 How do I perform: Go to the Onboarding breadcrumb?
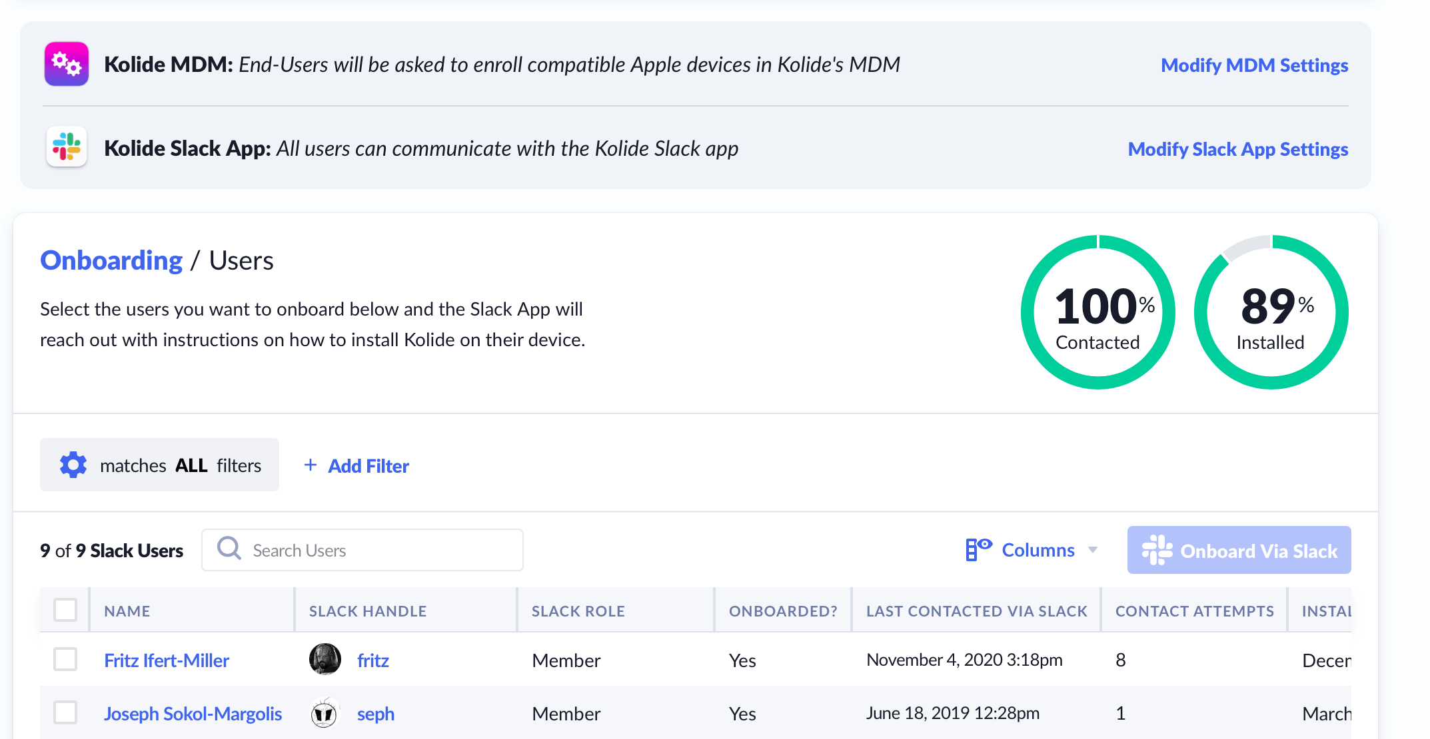[111, 260]
